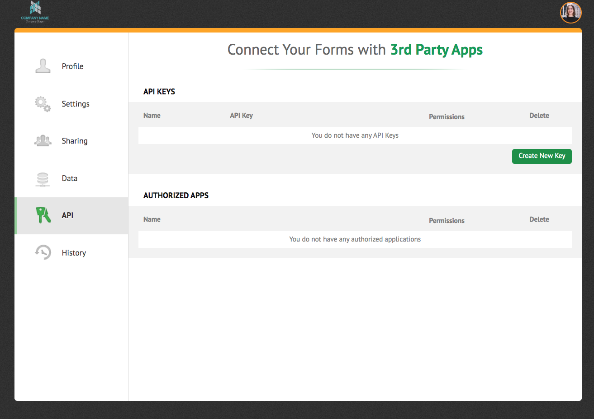Click the '3rd Party Apps' green title text
This screenshot has height=419, width=594.
[x=437, y=50]
